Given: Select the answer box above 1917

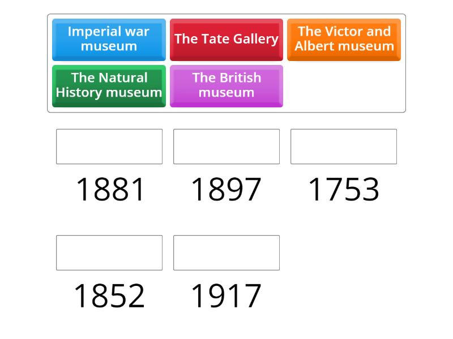Looking at the screenshot, I should coord(226,253).
